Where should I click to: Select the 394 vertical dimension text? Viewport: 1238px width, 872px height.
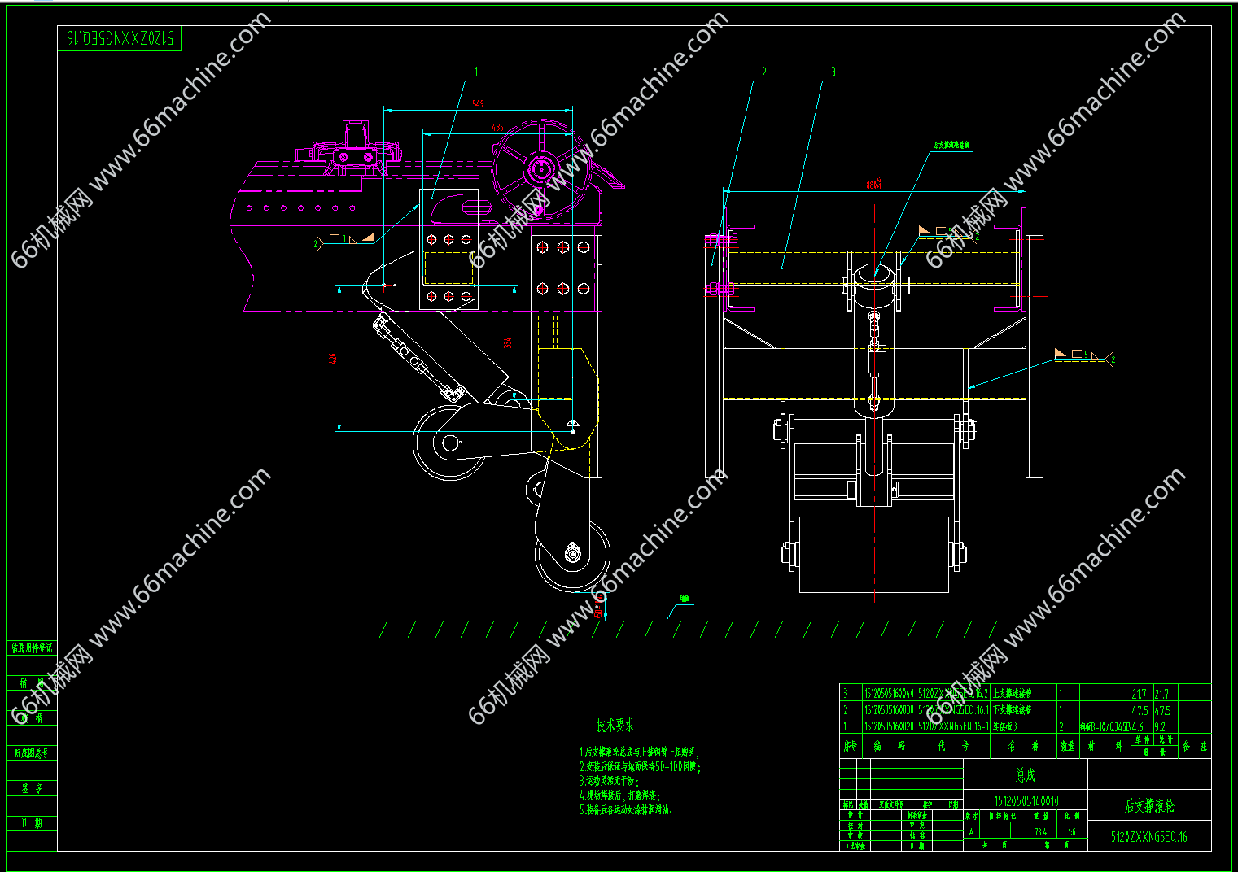(509, 342)
